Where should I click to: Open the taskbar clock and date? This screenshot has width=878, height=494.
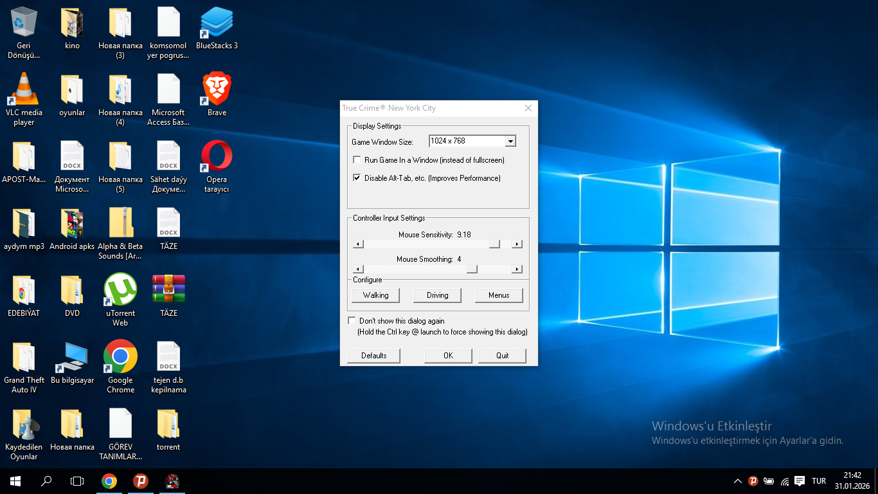click(852, 480)
